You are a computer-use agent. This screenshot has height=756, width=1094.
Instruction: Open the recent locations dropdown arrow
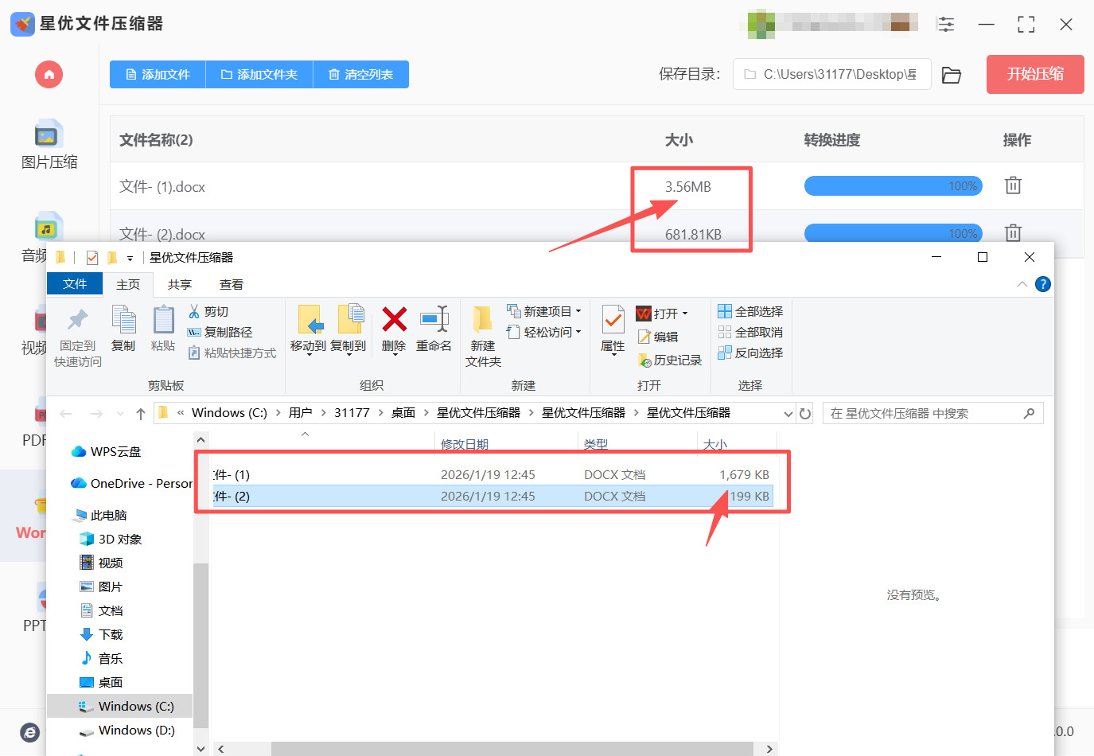click(120, 414)
